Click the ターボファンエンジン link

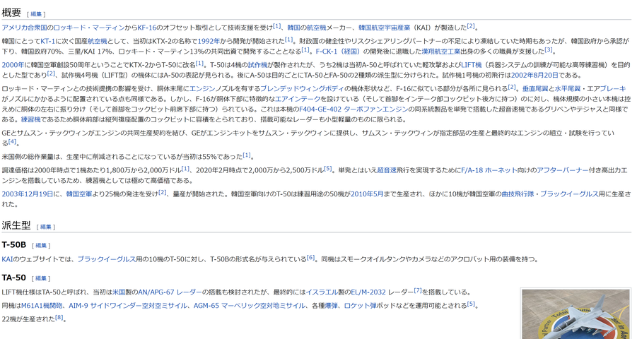tap(376, 109)
